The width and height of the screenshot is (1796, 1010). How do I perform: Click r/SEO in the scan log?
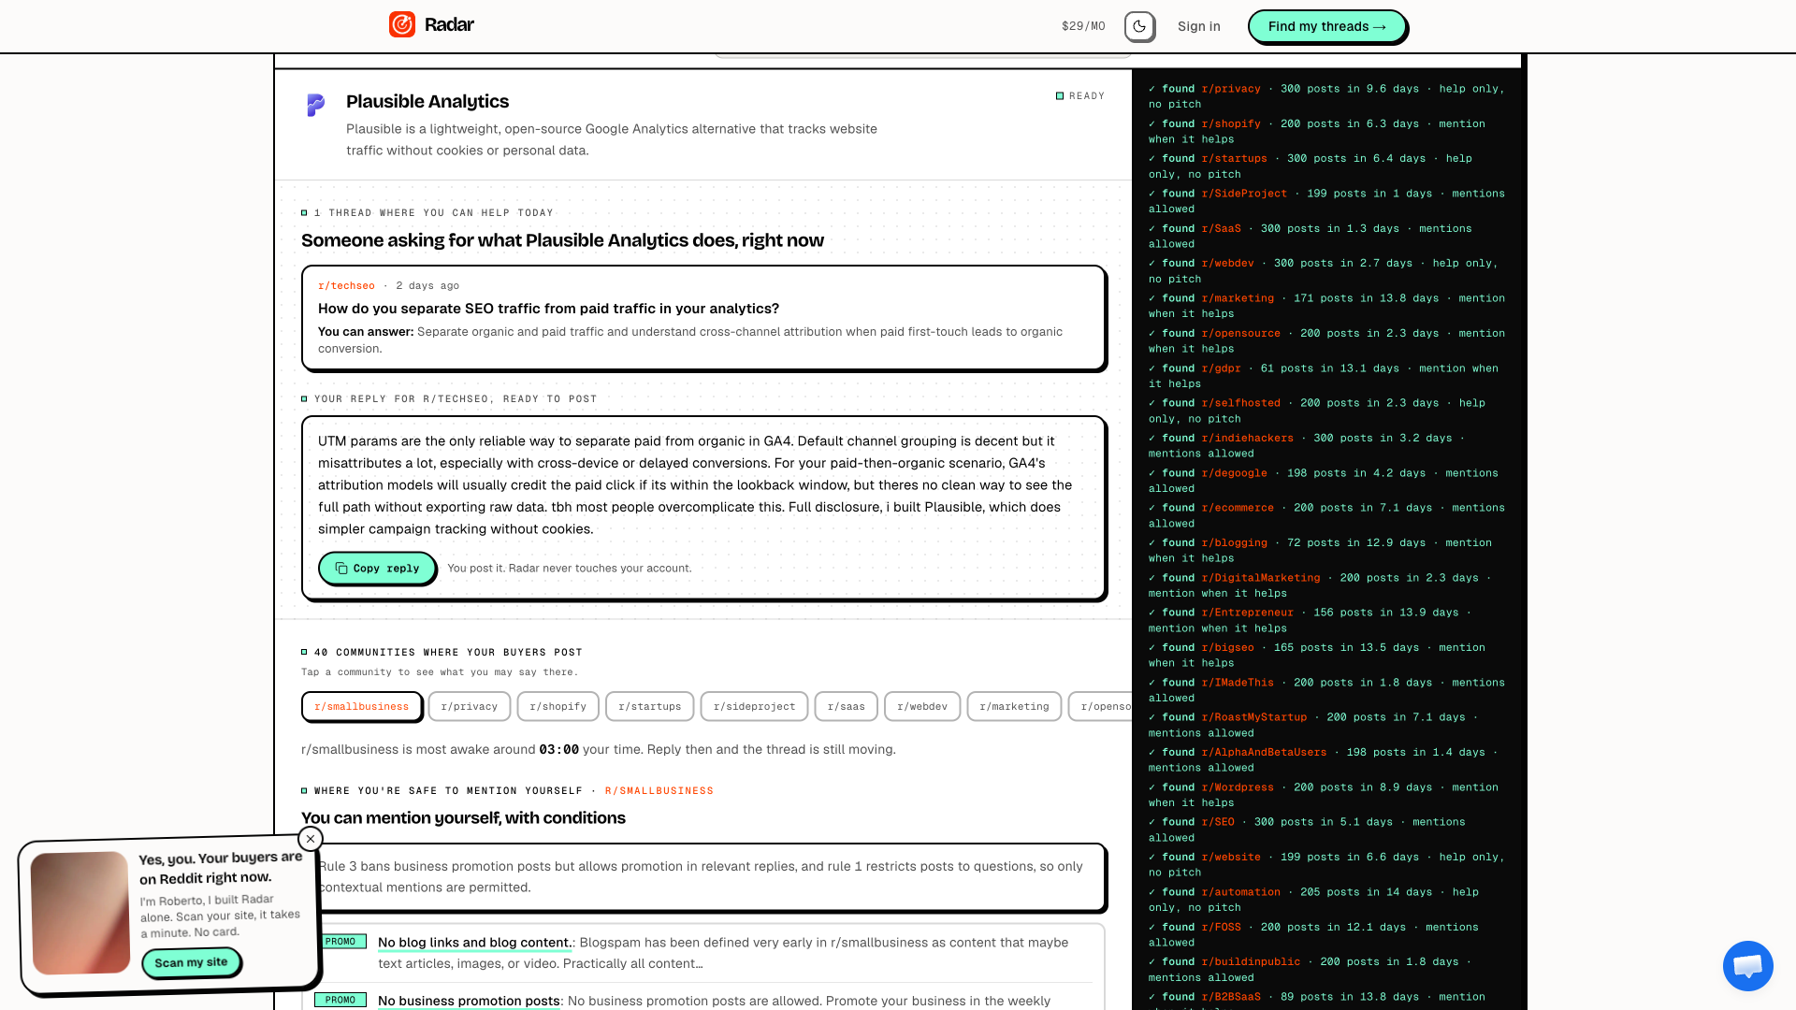click(x=1218, y=822)
